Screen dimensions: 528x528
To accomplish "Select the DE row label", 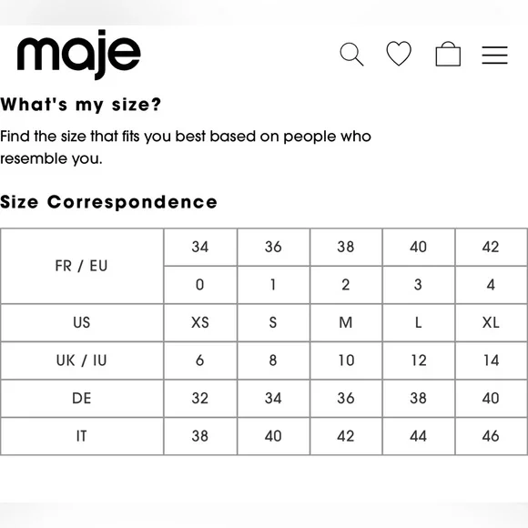I will coord(82,399).
